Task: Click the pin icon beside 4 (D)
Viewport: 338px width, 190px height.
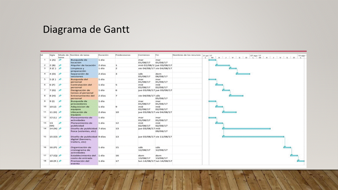Action: point(60,74)
